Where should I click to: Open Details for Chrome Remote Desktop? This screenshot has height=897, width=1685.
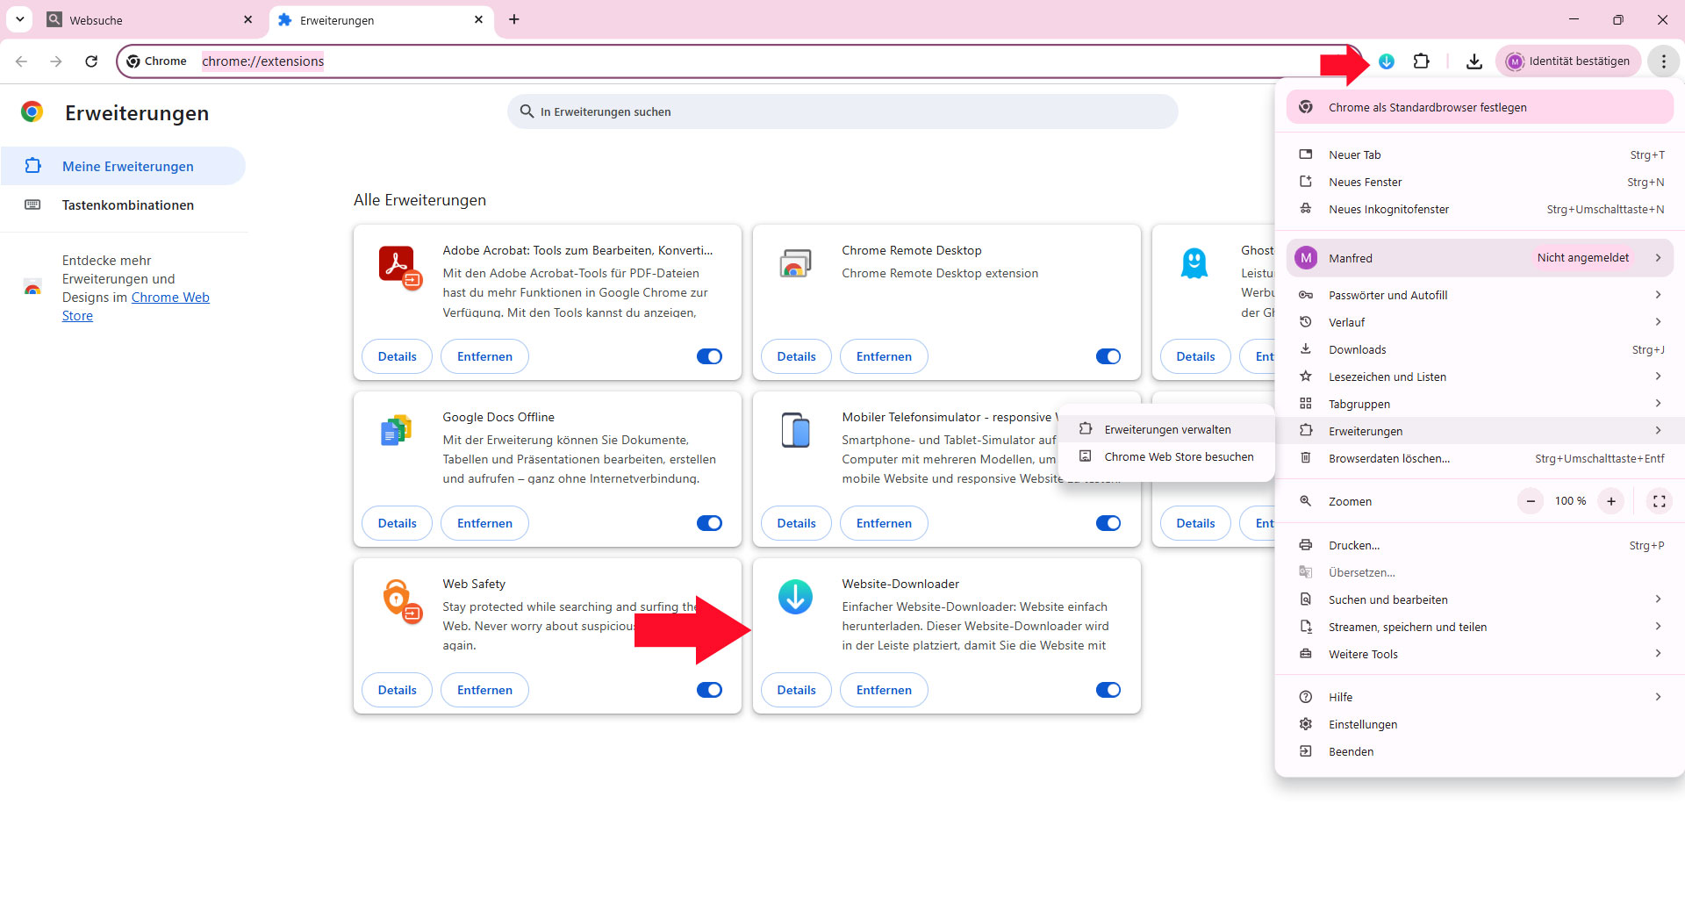(x=796, y=356)
